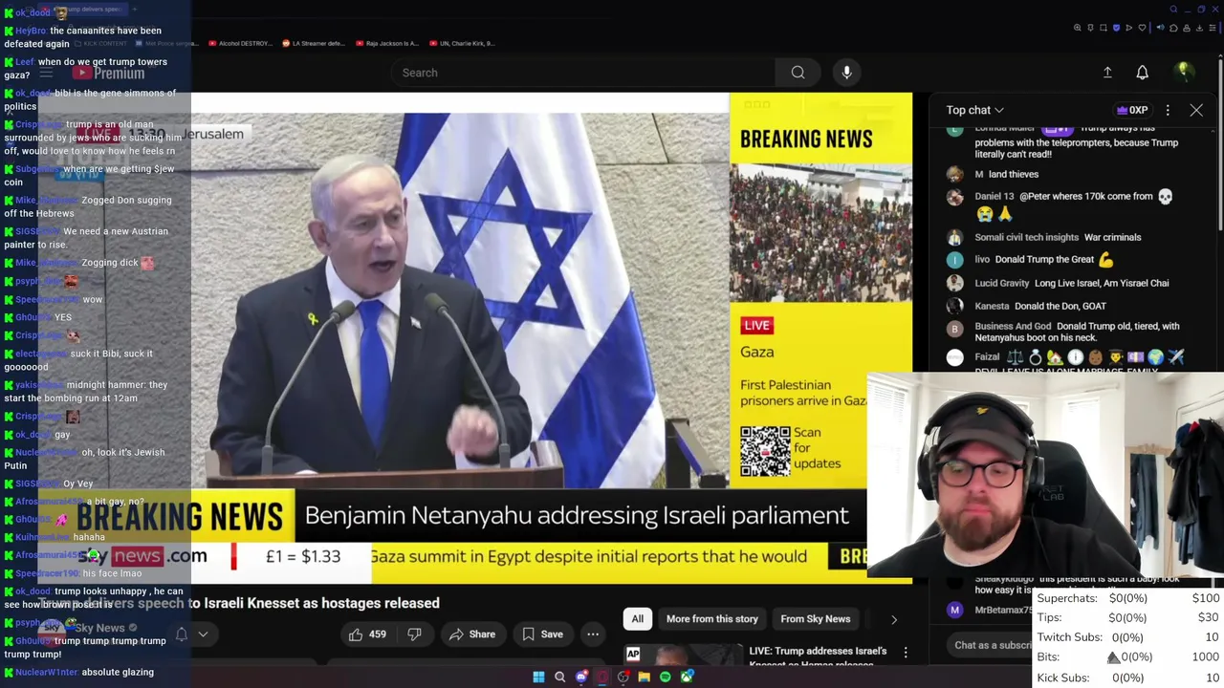Click the heart bookmark toolbar icon
Image resolution: width=1224 pixels, height=688 pixels.
tap(1142, 28)
